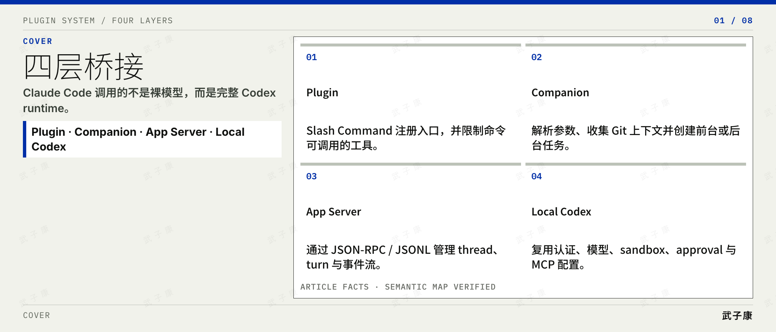This screenshot has width=776, height=332.
Task: Click the 'App Server' card heading
Action: (334, 212)
